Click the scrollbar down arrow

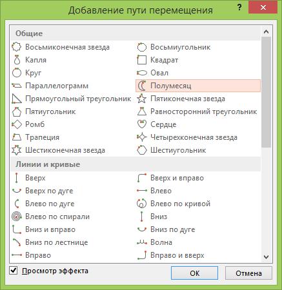tap(266, 256)
